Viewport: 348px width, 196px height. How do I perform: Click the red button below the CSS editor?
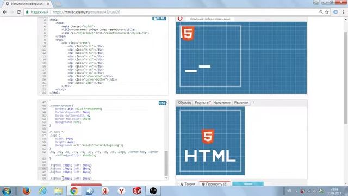pos(86,185)
